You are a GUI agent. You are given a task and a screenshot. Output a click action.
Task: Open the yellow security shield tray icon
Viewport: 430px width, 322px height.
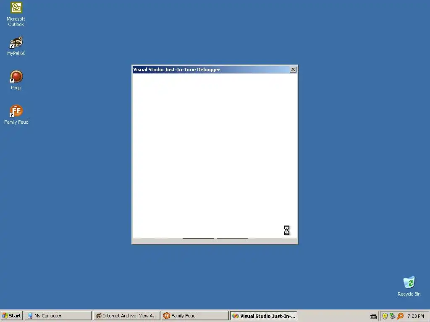385,316
